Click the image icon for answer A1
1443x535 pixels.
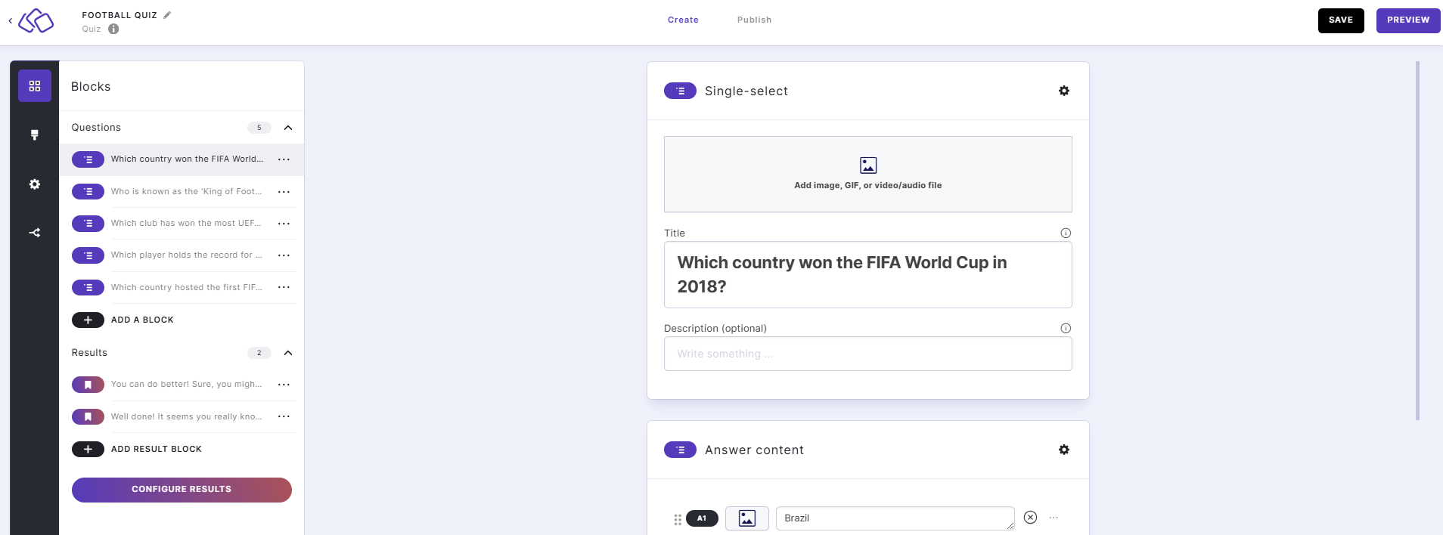746,518
